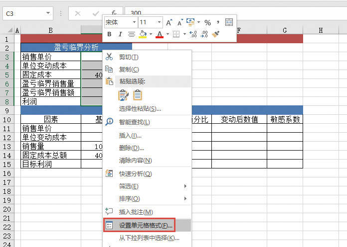Click cell 利润 in row 8
This screenshot has width=347, height=247.
(51, 101)
